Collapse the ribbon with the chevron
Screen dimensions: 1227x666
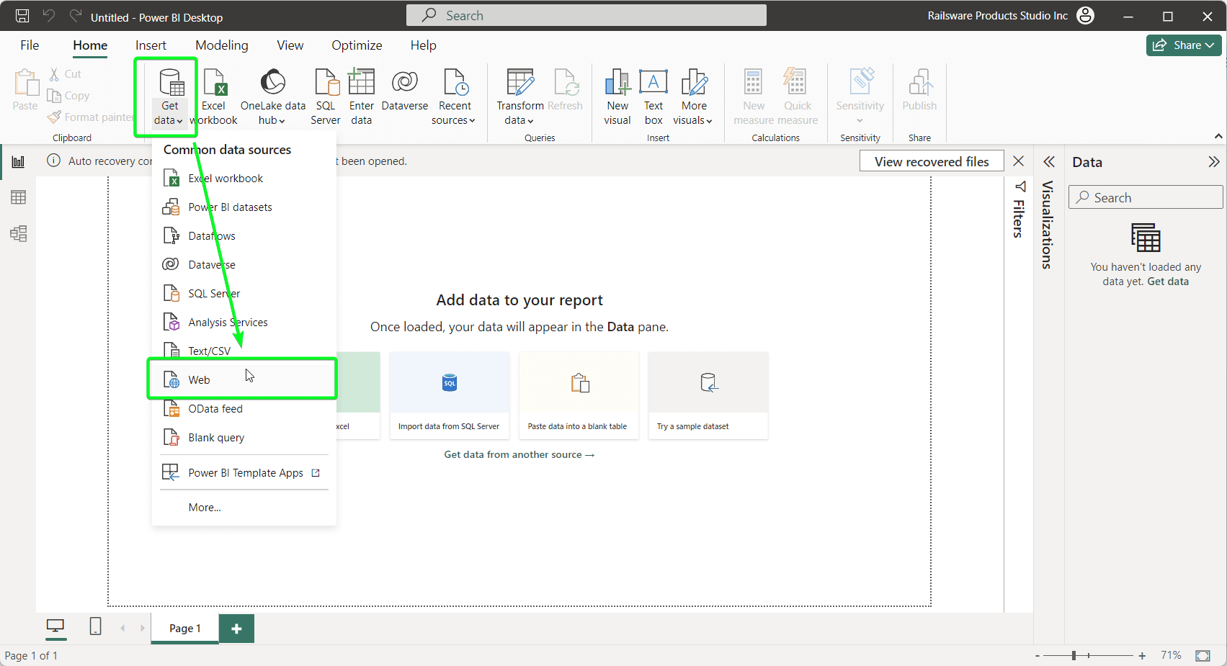click(x=1218, y=136)
